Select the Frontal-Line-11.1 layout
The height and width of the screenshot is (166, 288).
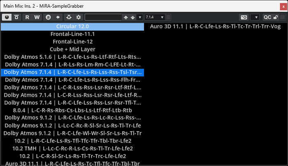point(72,34)
